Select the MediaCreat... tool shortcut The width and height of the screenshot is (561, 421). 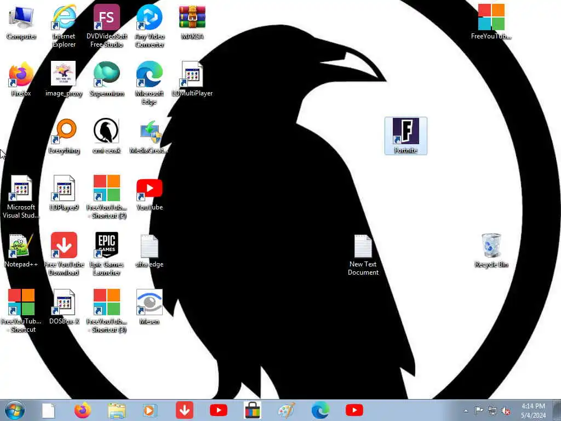click(x=150, y=136)
